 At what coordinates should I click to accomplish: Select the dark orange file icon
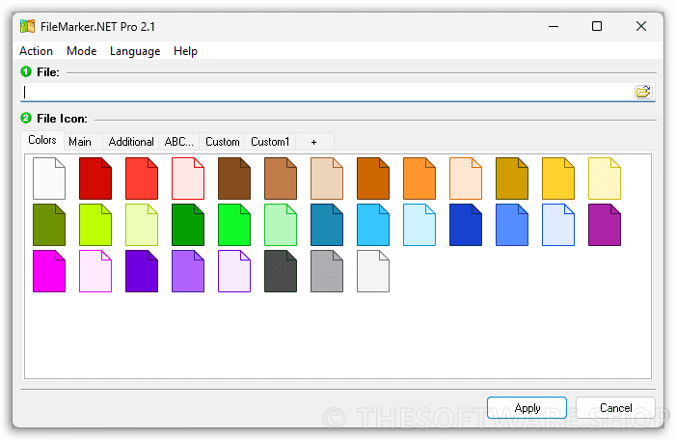(373, 179)
